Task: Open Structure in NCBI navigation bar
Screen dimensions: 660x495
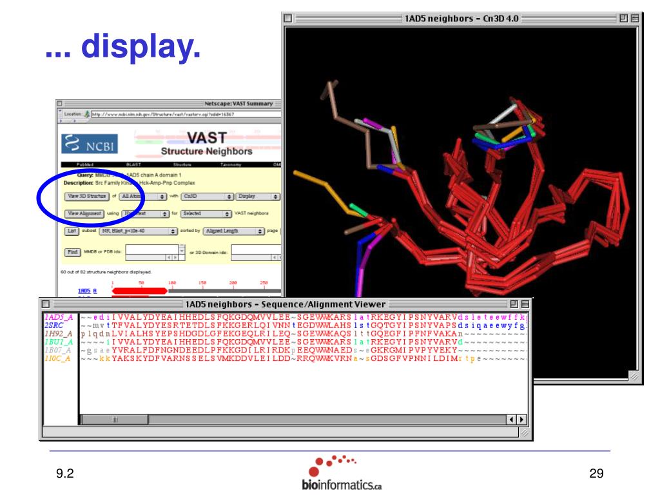Action: pos(182,164)
